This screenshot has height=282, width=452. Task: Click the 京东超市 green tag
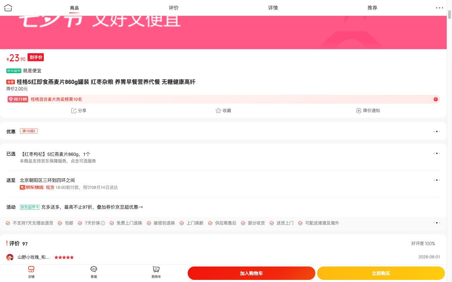[14, 71]
